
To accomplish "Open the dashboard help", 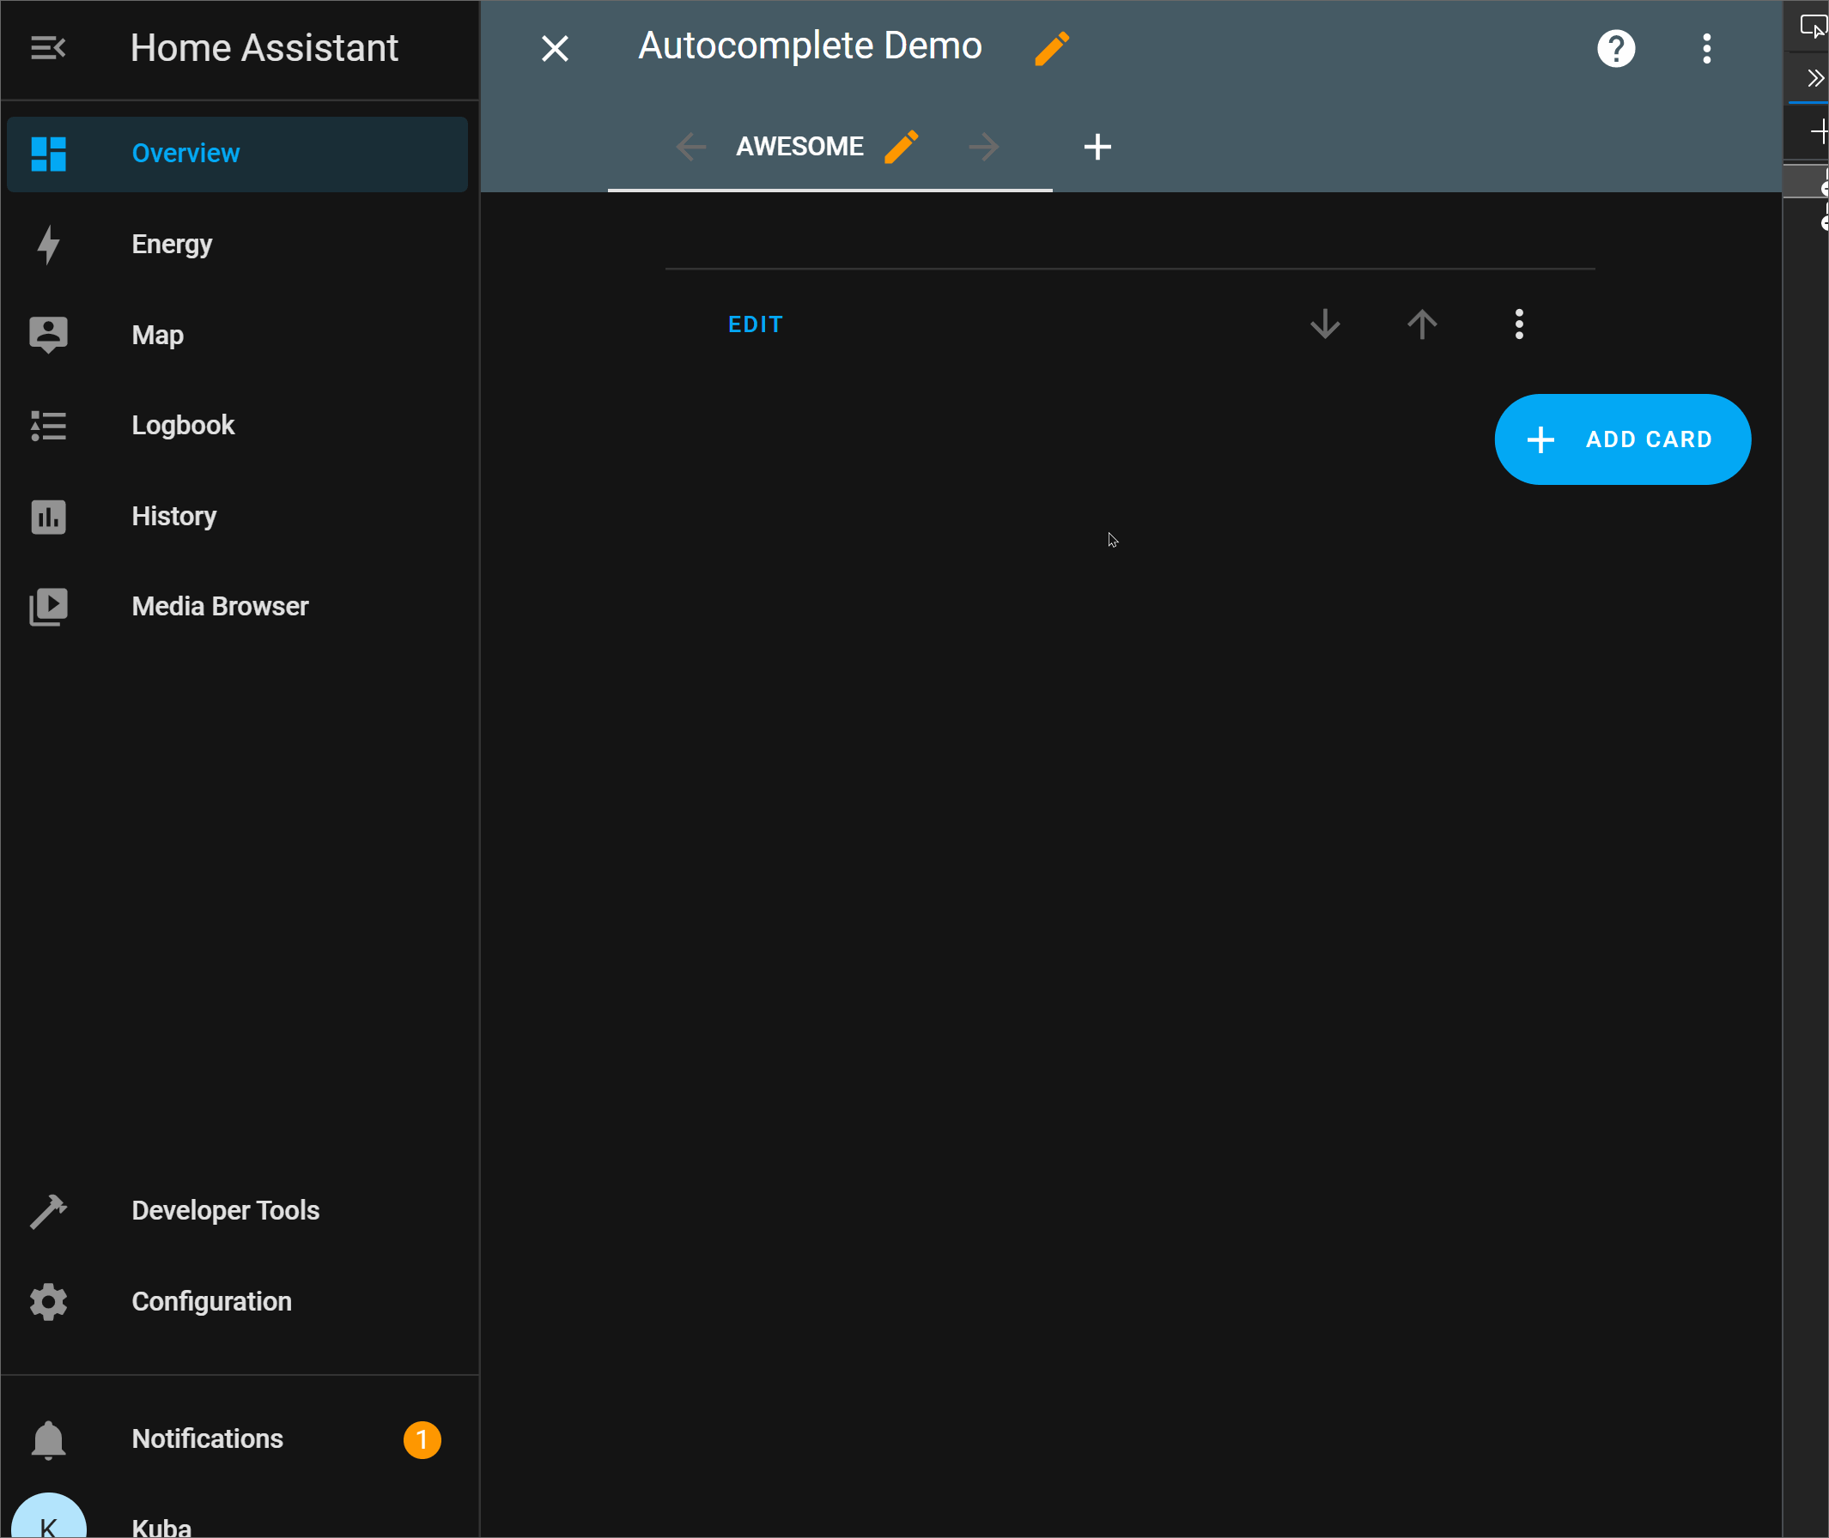I will 1615,49.
